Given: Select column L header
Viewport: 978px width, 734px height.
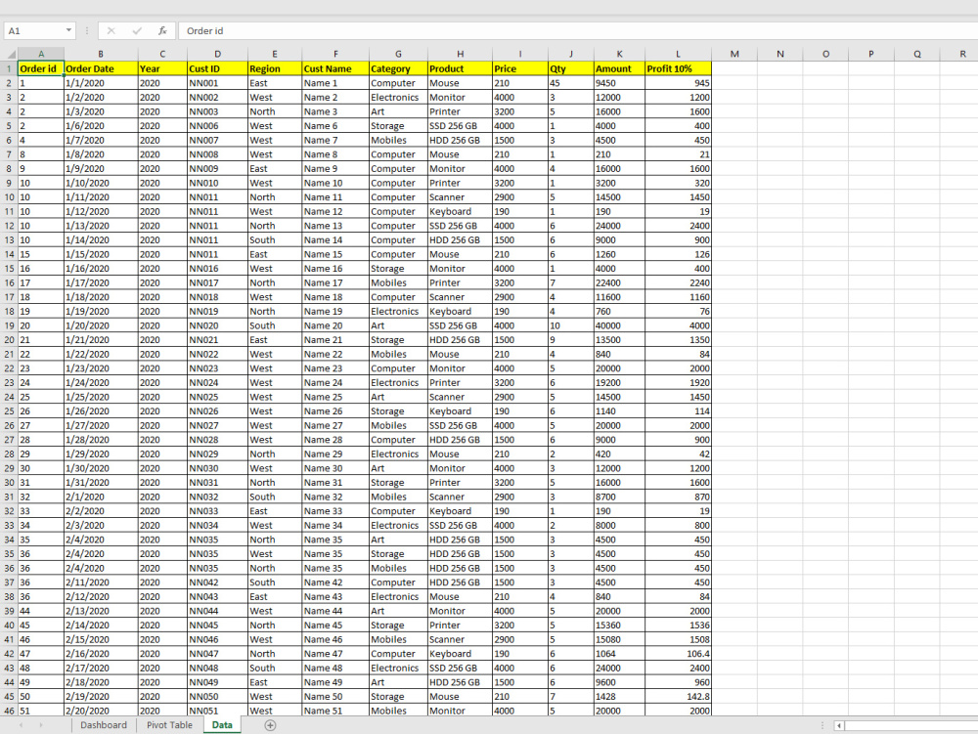Looking at the screenshot, I should pyautogui.click(x=678, y=54).
